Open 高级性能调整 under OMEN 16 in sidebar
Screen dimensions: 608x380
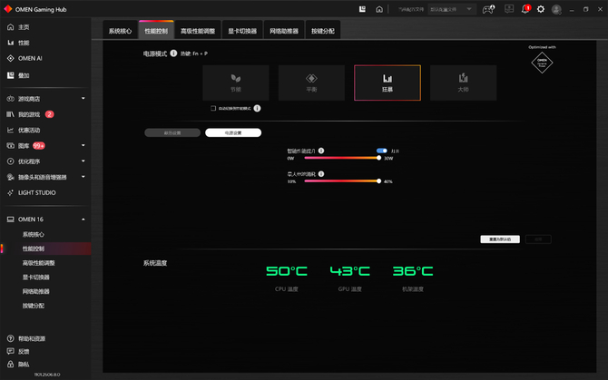[x=38, y=263]
